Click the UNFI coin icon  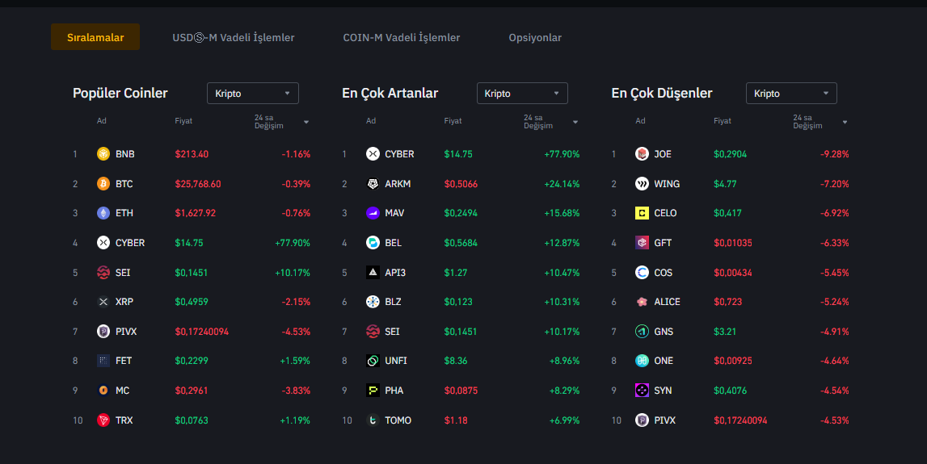pyautogui.click(x=373, y=361)
